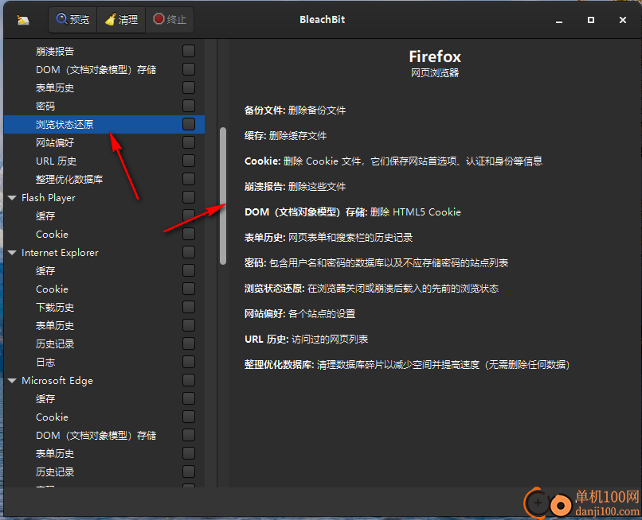Select the 崩溃报告 row

coord(104,51)
